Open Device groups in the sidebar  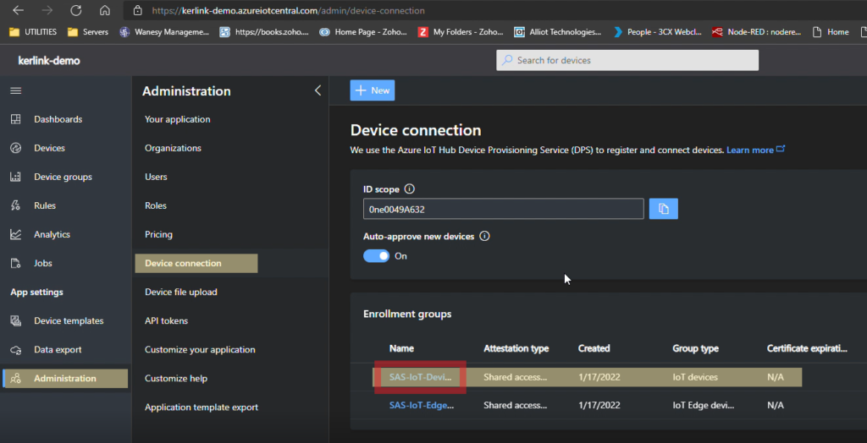pyautogui.click(x=63, y=177)
